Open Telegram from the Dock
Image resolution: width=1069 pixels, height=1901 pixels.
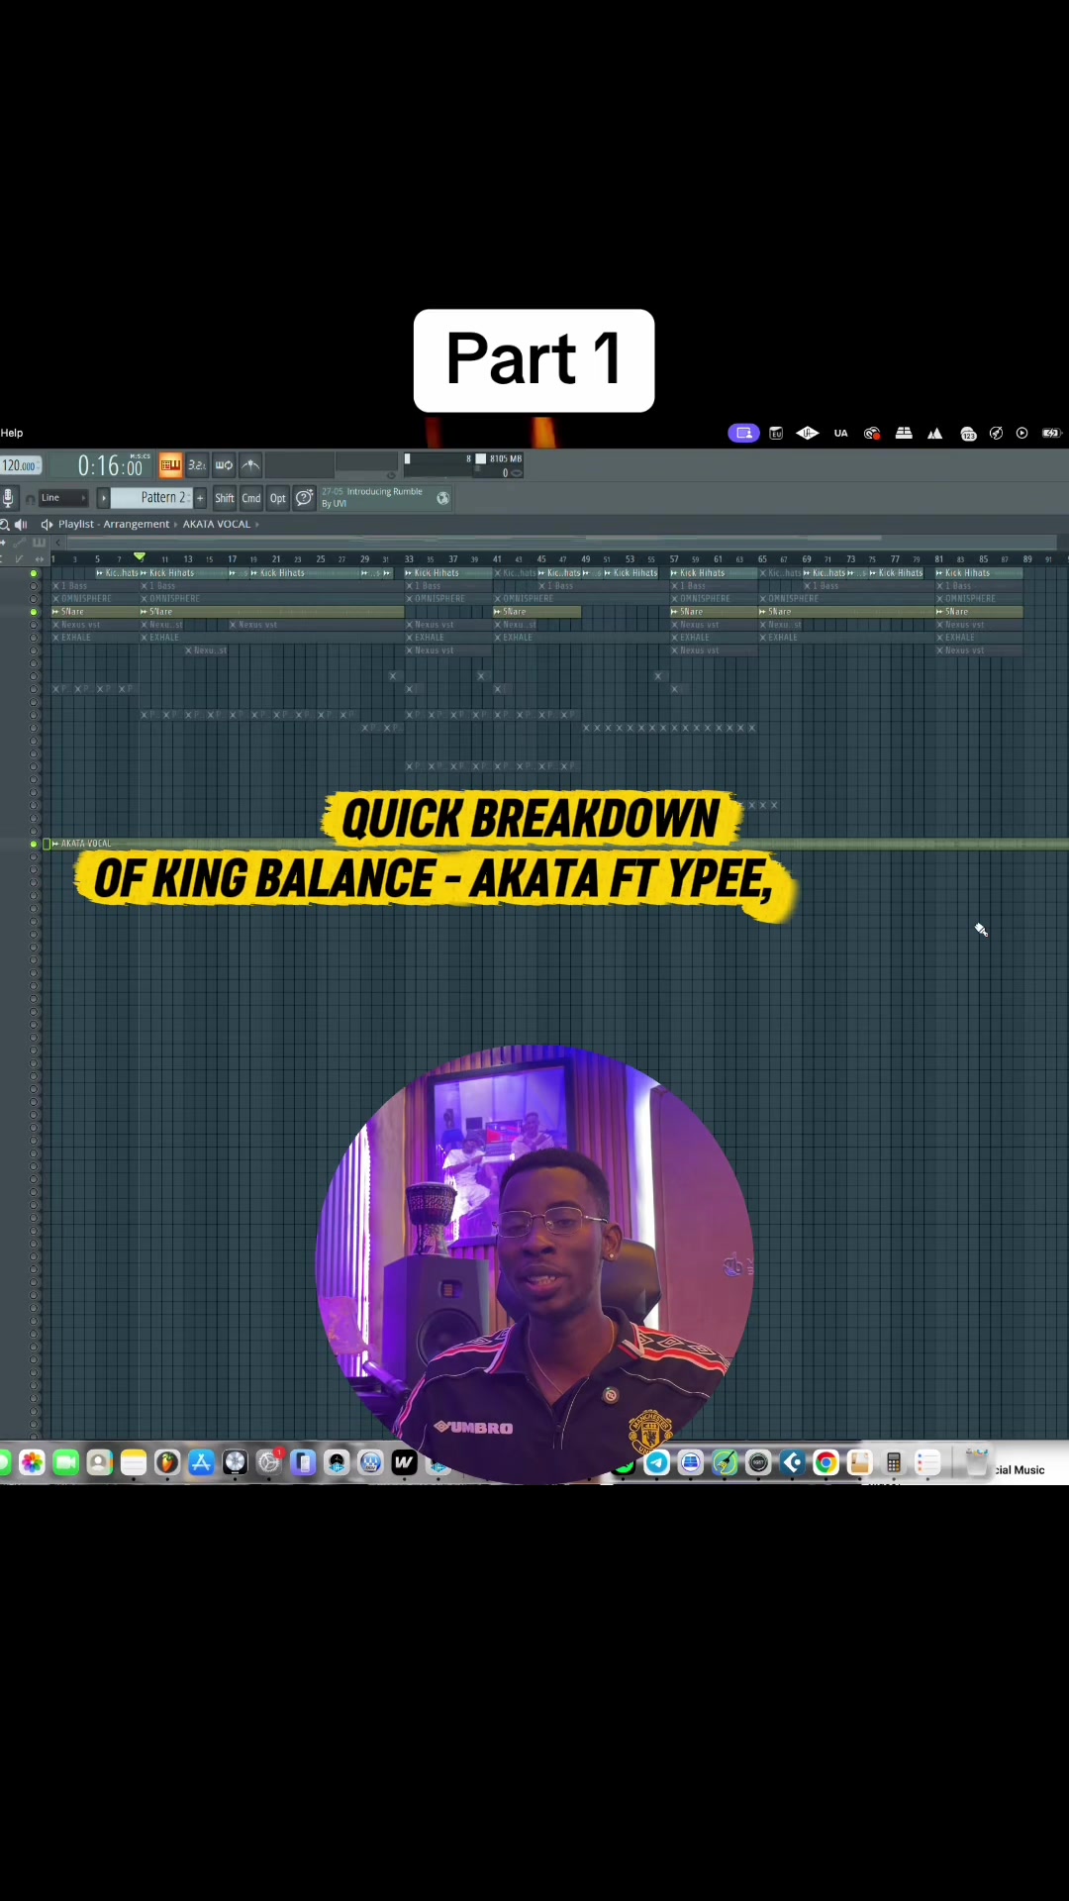[657, 1462]
